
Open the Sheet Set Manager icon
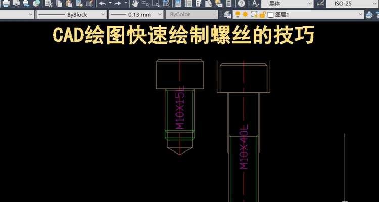208,3
